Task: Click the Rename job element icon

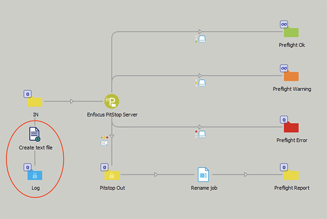Action: [203, 174]
